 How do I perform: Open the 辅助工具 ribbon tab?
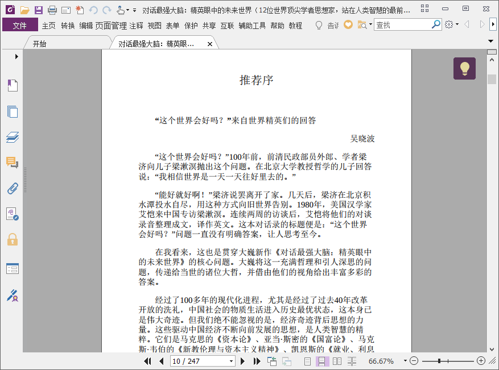point(252,26)
